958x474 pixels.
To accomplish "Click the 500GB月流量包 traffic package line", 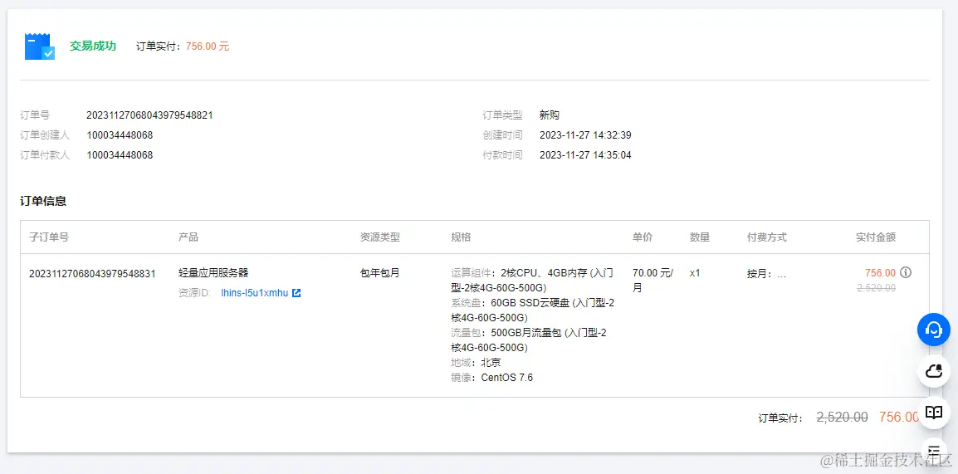I will [529, 340].
